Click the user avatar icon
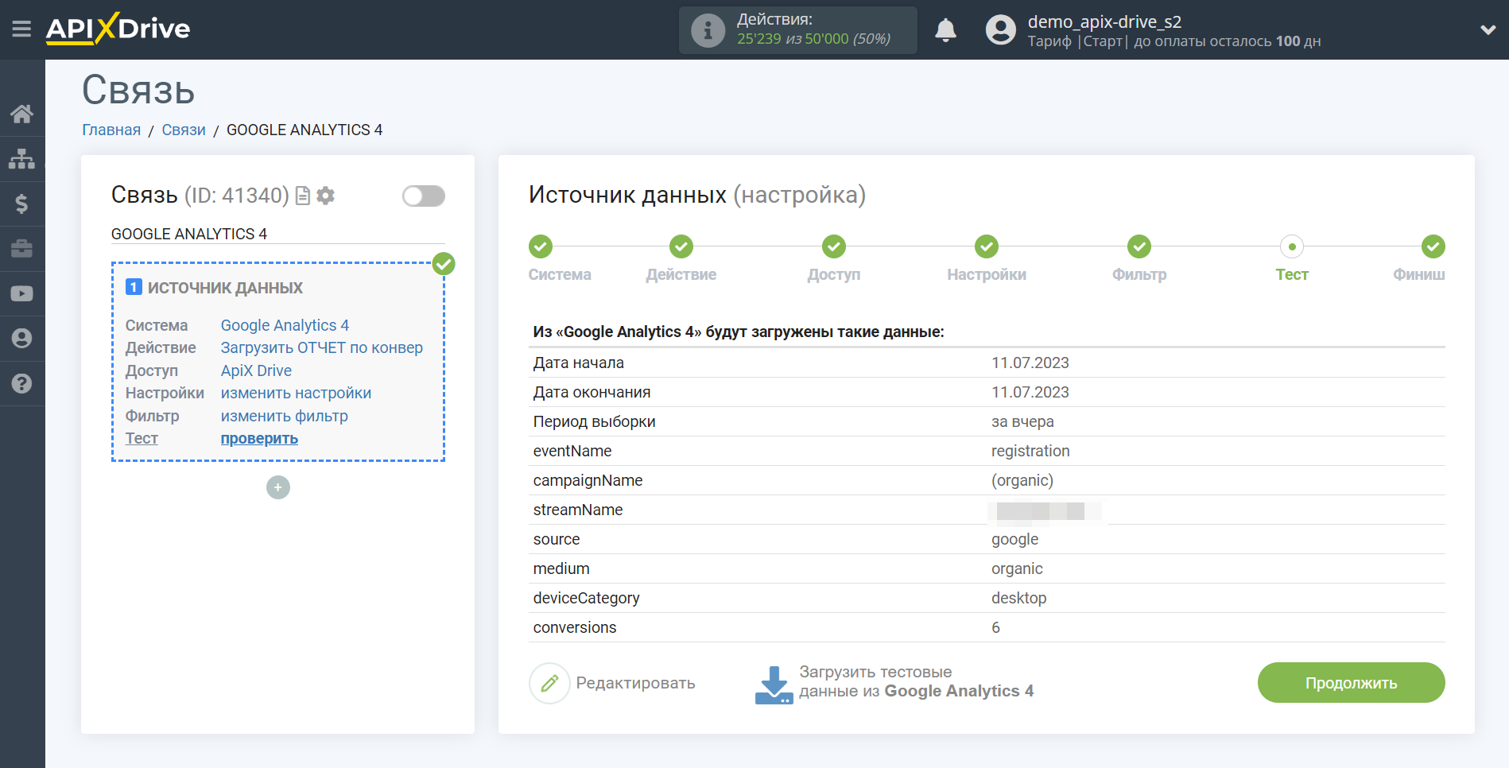The width and height of the screenshot is (1509, 768). pos(1000,30)
